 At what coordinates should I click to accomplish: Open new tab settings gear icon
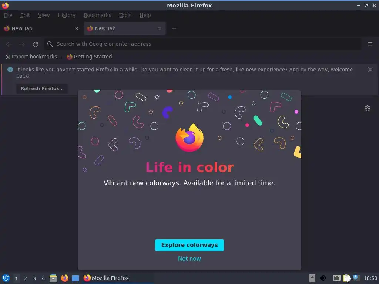(368, 108)
